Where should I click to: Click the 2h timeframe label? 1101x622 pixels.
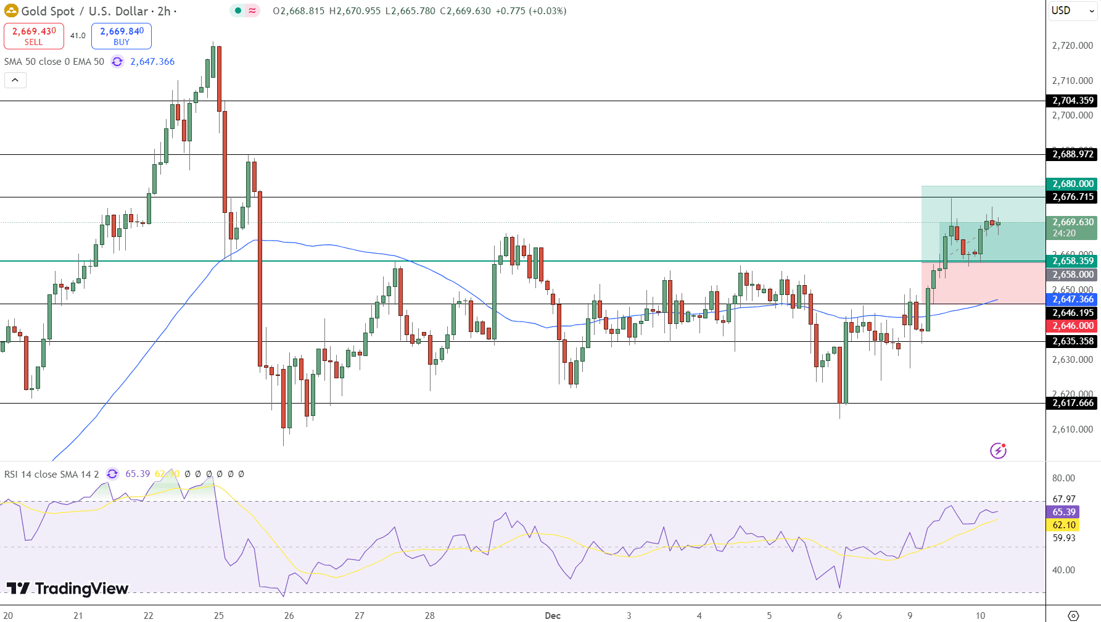click(x=164, y=11)
